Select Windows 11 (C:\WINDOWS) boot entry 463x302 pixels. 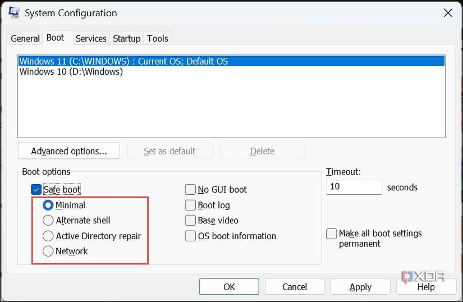tap(123, 61)
